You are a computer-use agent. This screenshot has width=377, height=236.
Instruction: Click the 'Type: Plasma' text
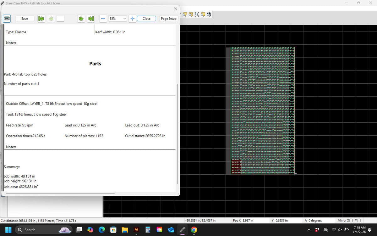[x=16, y=32]
